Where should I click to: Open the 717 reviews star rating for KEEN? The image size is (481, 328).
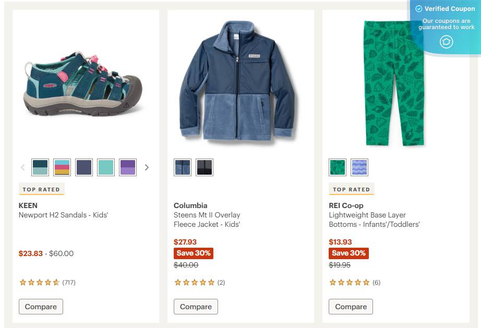47,282
